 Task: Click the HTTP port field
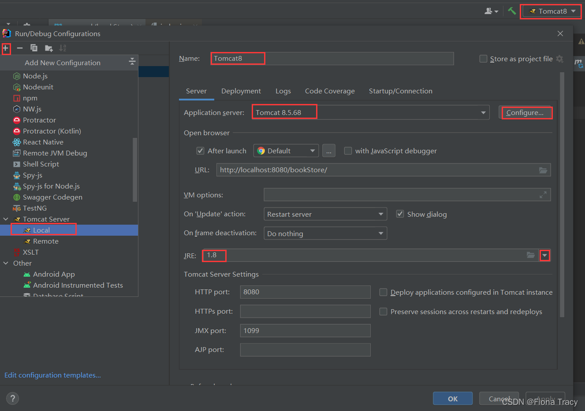coord(305,292)
